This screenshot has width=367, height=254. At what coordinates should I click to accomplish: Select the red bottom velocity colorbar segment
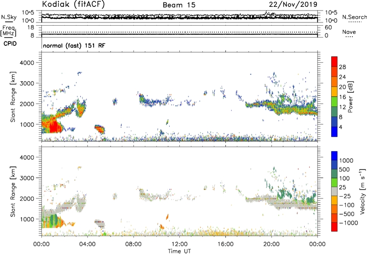pos(334,227)
